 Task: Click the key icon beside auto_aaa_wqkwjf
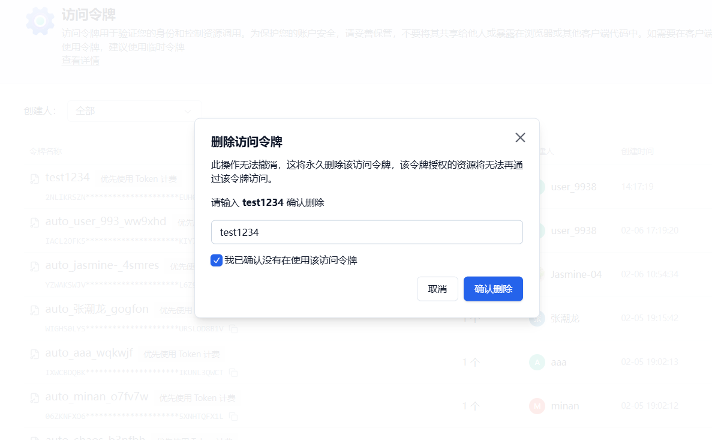[35, 354]
